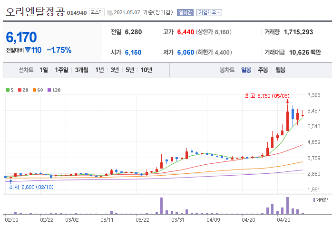Image resolution: width=332 pixels, height=226 pixels.
Task: Click the 저가 value 6,060
Action: coord(186,52)
